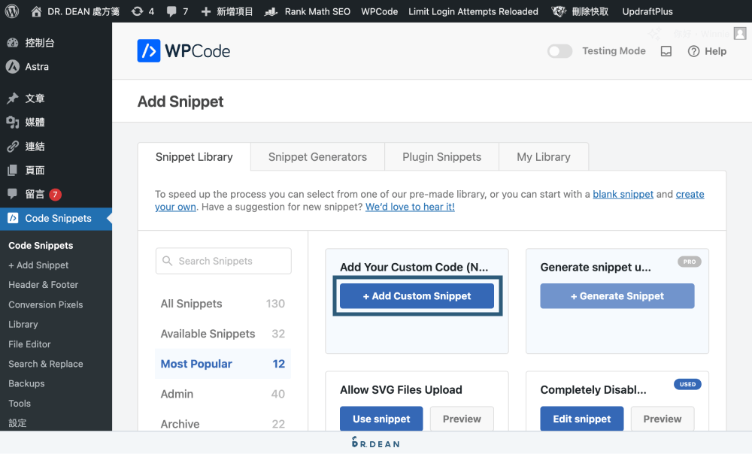The height and width of the screenshot is (454, 752).
Task: Open the WordPress logo menu in admin bar
Action: click(11, 11)
